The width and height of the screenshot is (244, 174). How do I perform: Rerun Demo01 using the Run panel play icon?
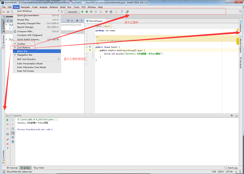[x=8, y=120]
